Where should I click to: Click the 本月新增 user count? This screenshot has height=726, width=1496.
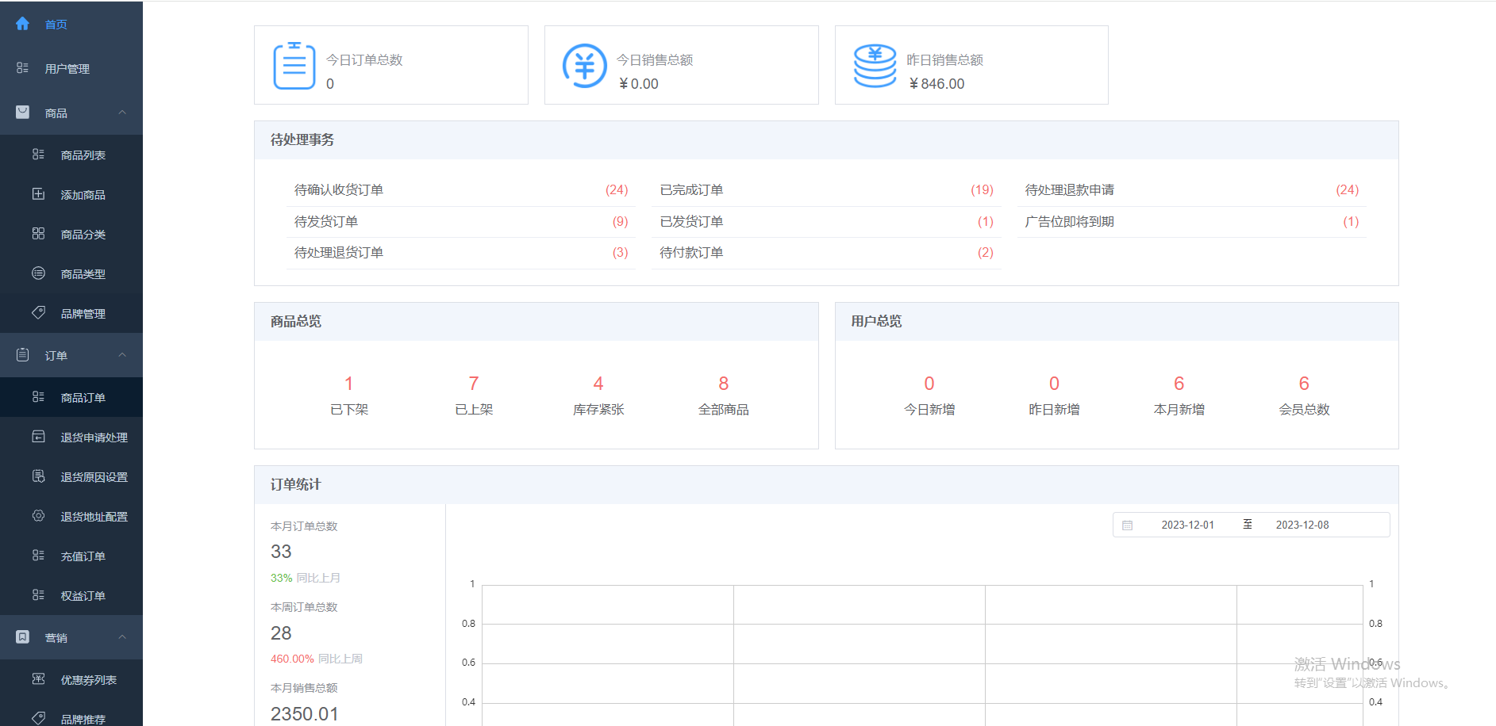[x=1179, y=384]
